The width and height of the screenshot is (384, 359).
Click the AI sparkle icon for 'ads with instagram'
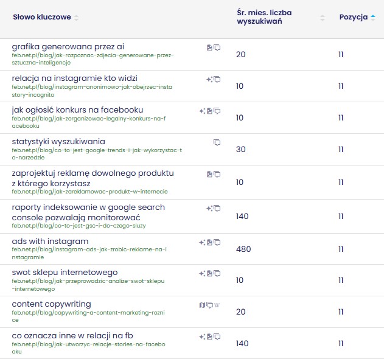202,242
